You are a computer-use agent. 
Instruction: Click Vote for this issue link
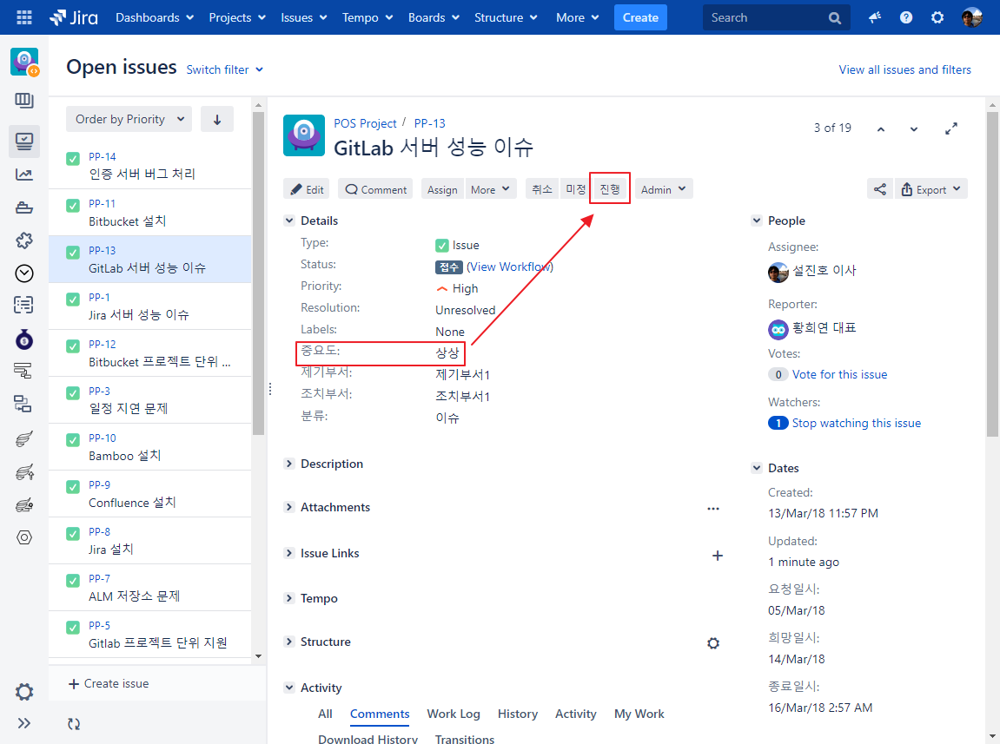[839, 374]
